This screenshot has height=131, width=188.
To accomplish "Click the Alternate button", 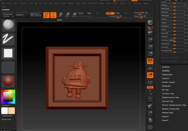I will 6,119.
